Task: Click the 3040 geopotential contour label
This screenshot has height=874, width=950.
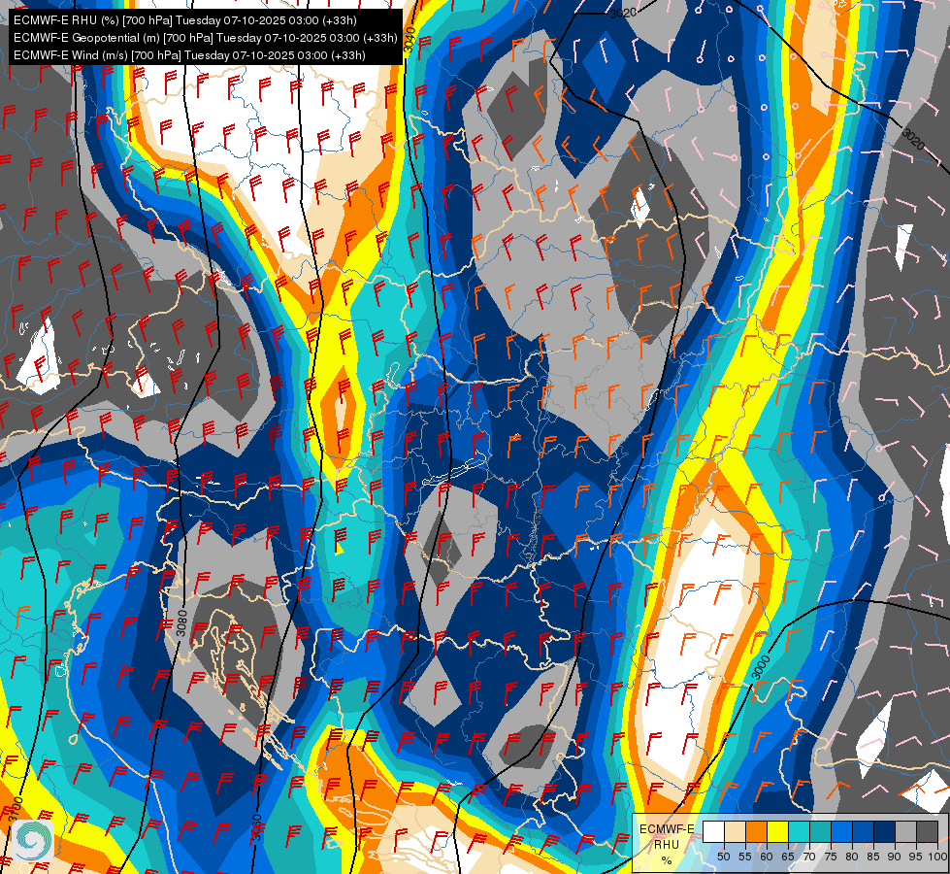Action: (409, 40)
